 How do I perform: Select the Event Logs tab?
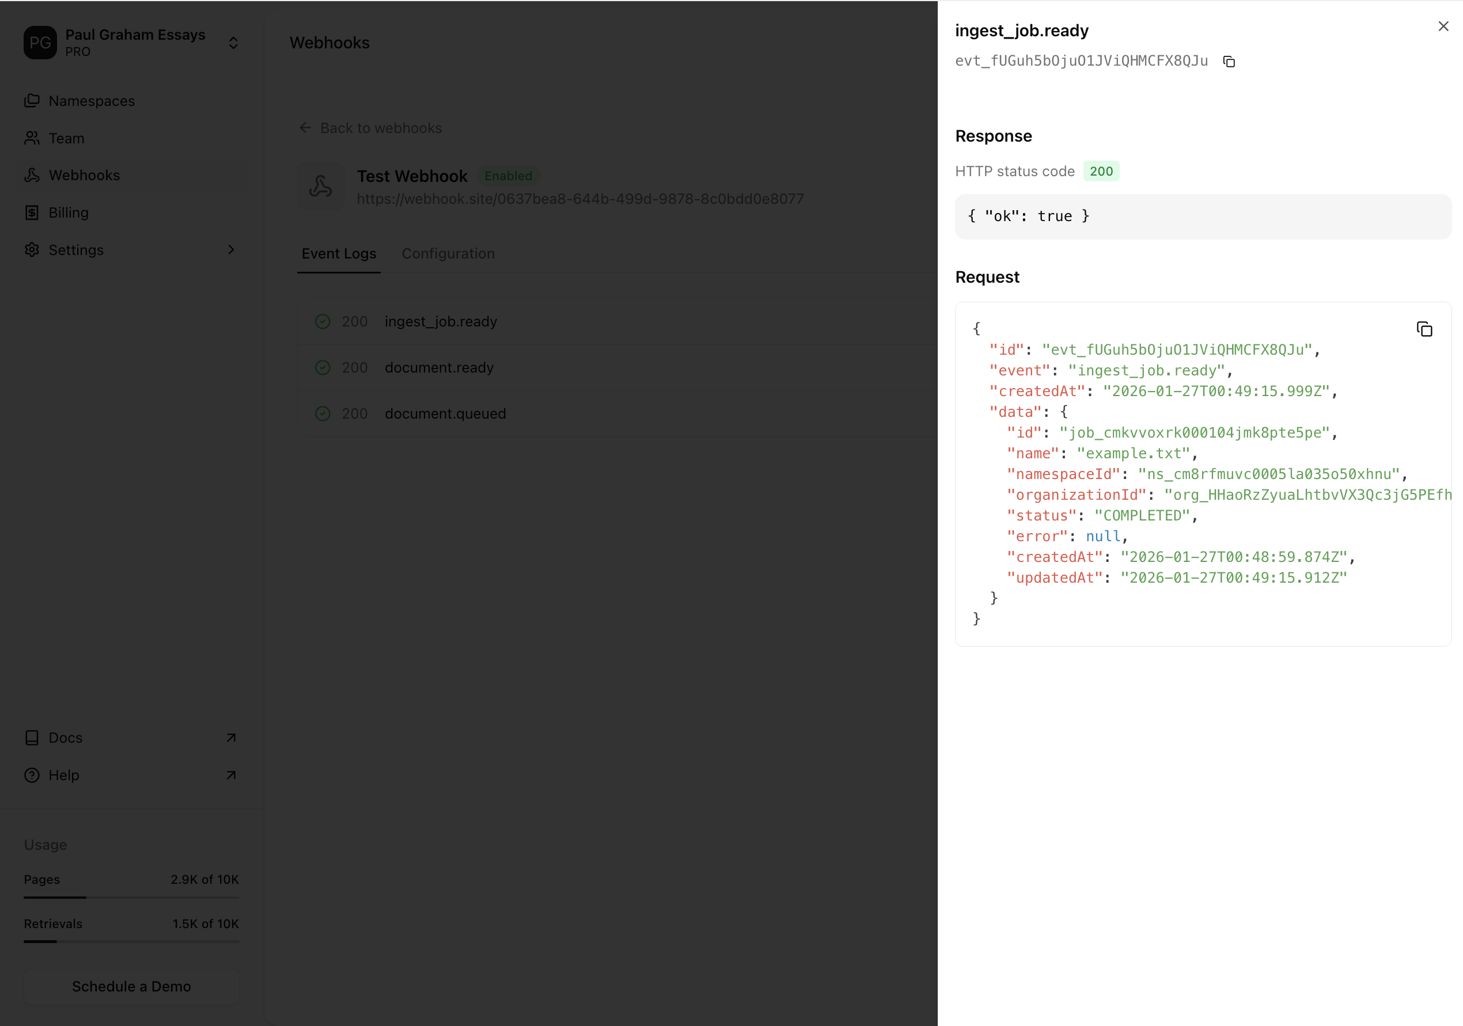point(338,253)
